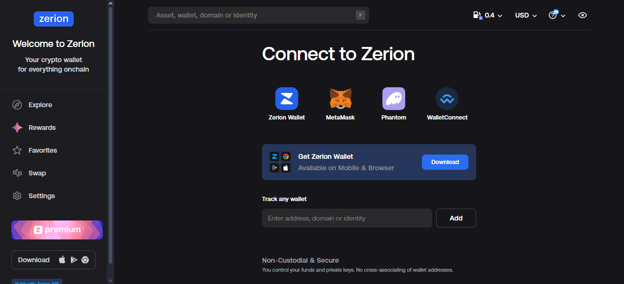
Task: Click sidebar Download button label
Action: click(34, 260)
